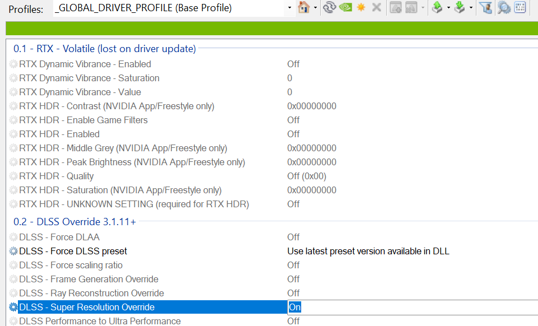Screen dimensions: 538x326
Task: Click Off value of DLSS - Ray Reconstruction Override
Action: [293, 294]
